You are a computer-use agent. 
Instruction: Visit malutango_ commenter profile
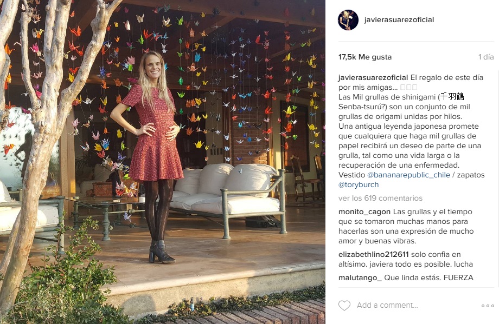(x=360, y=277)
